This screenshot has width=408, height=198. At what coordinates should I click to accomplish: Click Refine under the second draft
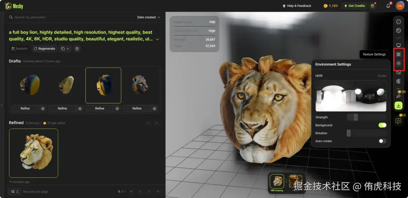click(x=62, y=108)
